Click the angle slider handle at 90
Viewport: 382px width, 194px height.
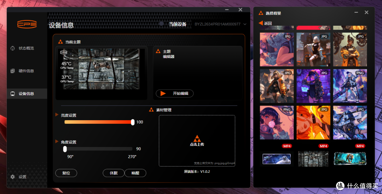pos(65,149)
